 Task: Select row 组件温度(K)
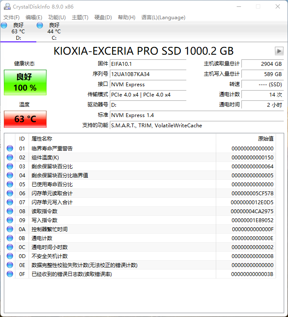click(x=140, y=157)
